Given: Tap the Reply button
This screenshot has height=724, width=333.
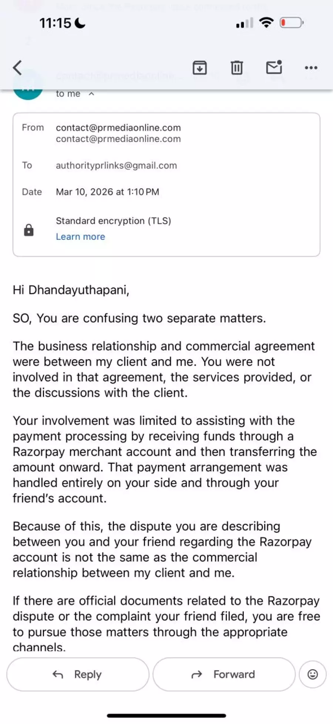Looking at the screenshot, I should [x=78, y=674].
